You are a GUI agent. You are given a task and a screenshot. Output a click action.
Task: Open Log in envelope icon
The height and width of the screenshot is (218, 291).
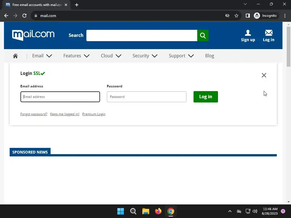(269, 36)
